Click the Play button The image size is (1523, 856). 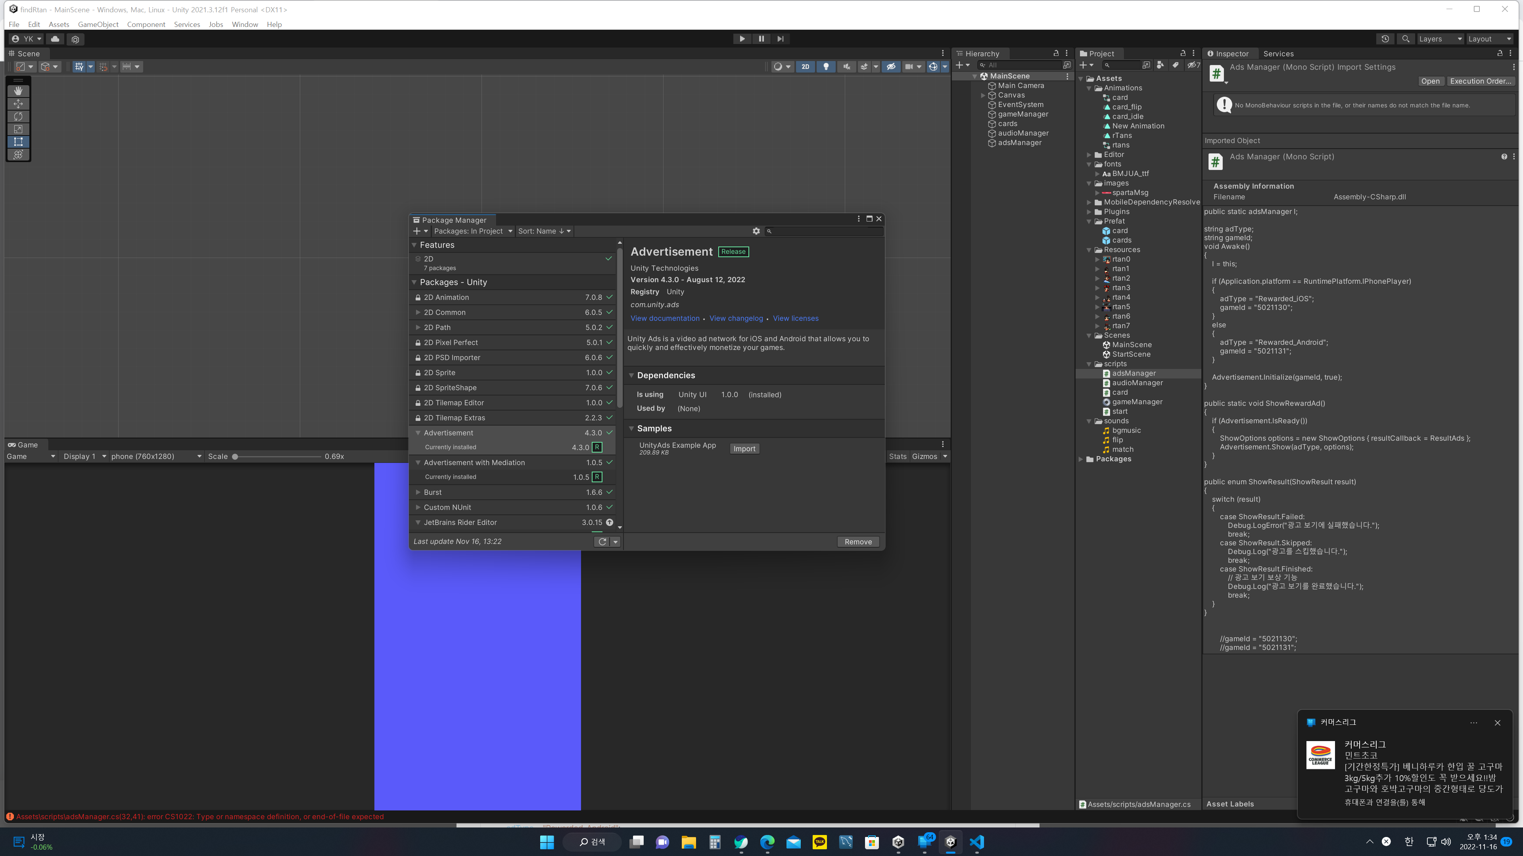coord(742,39)
